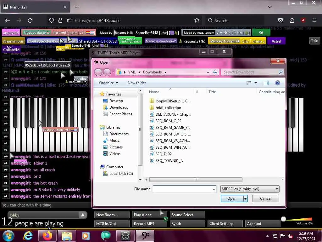Adjust the Volume slider knob
The width and height of the screenshot is (322, 242).
pyautogui.click(x=283, y=219)
